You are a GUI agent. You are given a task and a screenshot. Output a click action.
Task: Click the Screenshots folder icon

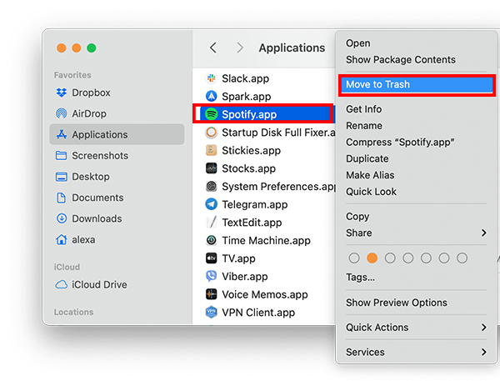coord(61,155)
